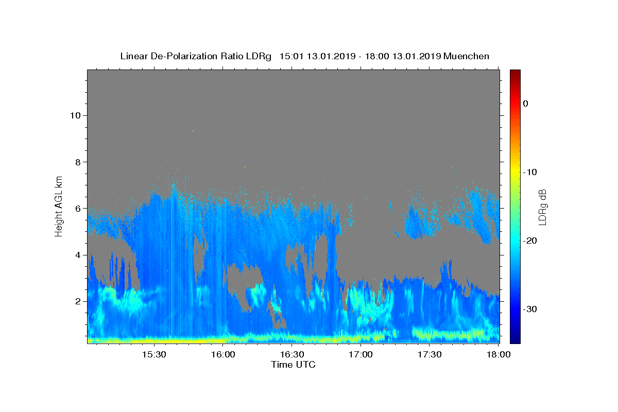Click the height tick label 8

click(77, 162)
